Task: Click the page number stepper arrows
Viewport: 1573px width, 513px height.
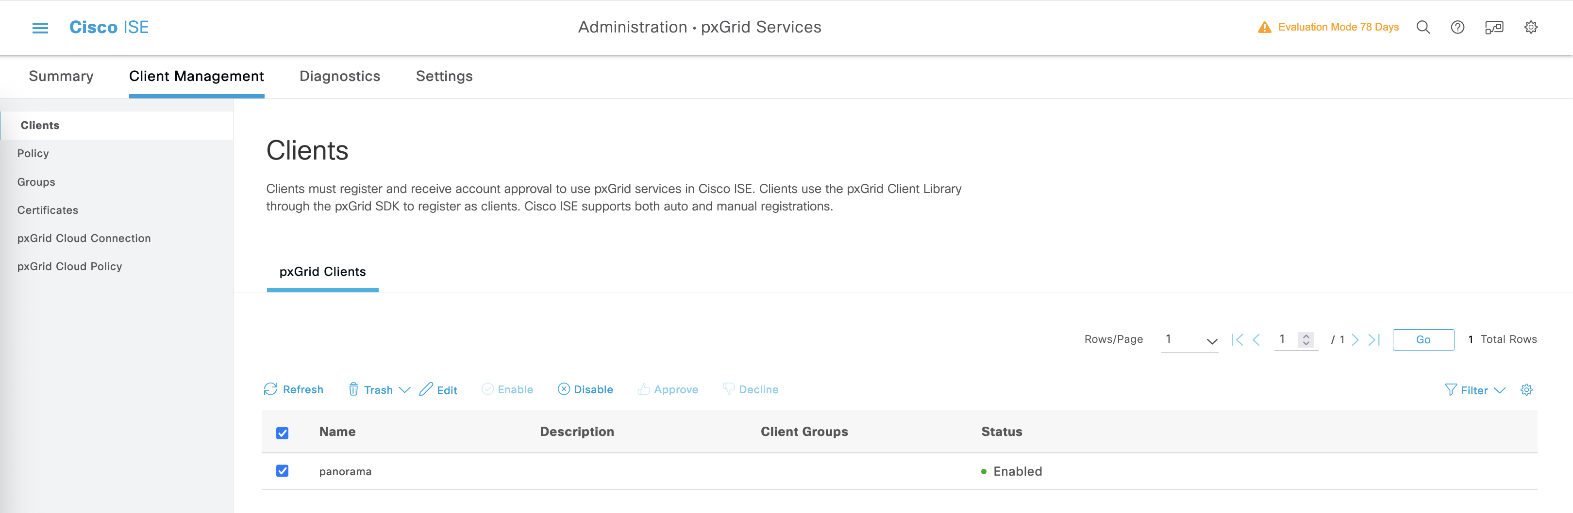Action: click(1305, 340)
